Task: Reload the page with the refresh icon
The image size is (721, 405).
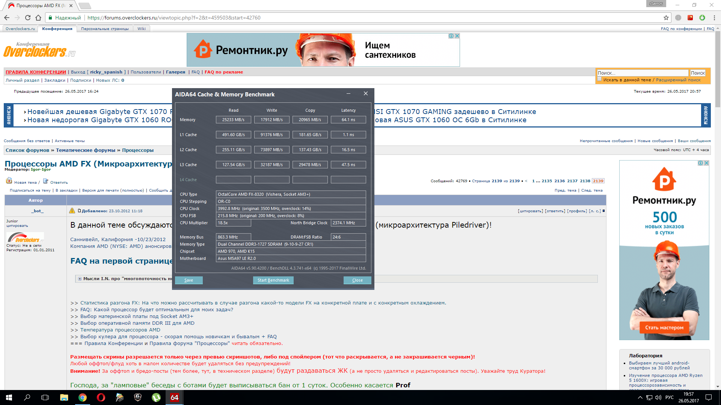Action: [x=28, y=18]
